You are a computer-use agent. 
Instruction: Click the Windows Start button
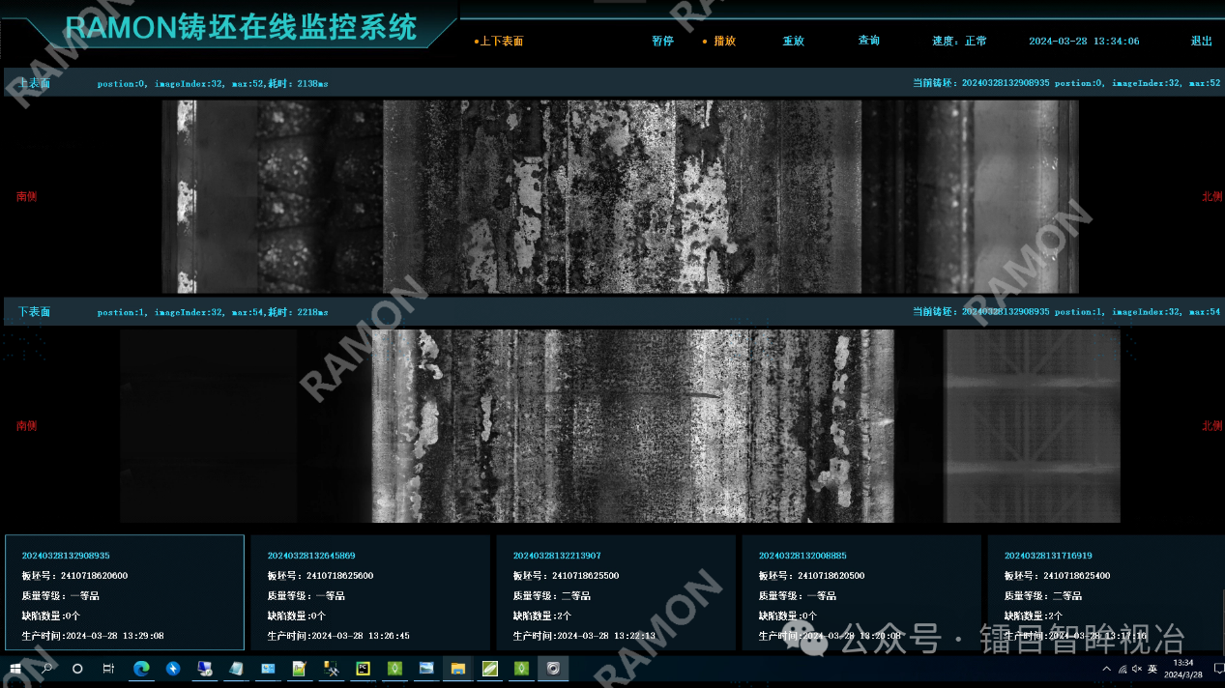15,668
